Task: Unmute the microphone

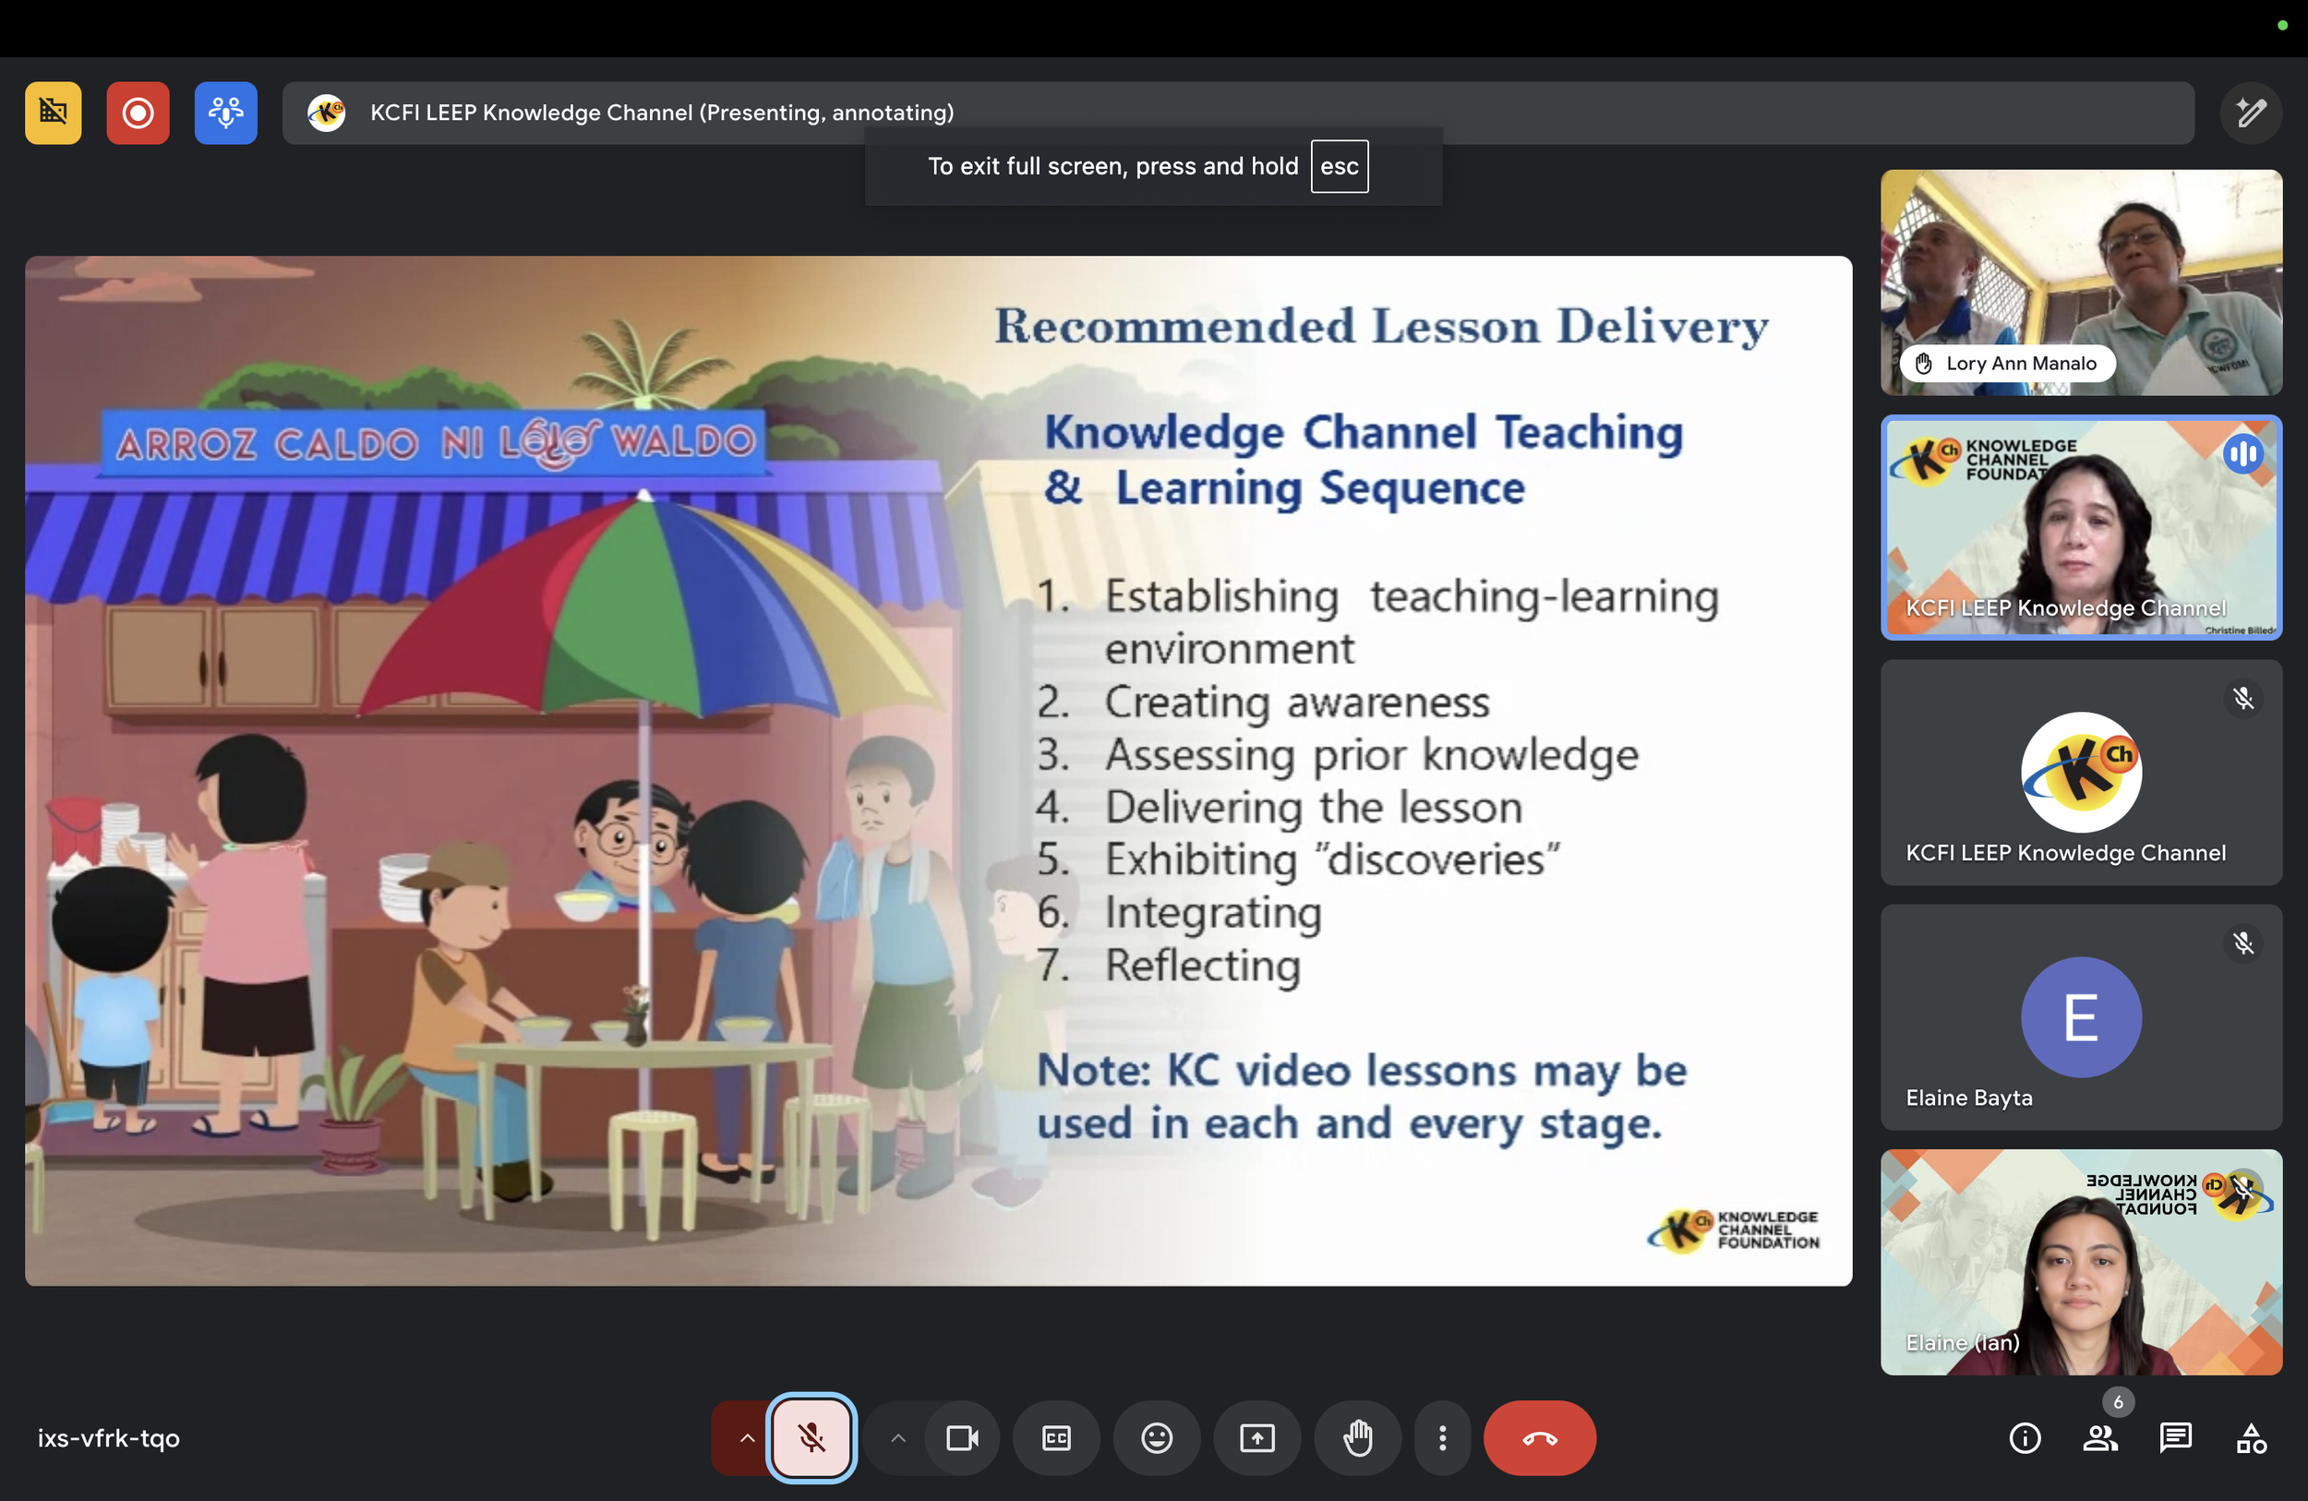Action: [x=811, y=1438]
